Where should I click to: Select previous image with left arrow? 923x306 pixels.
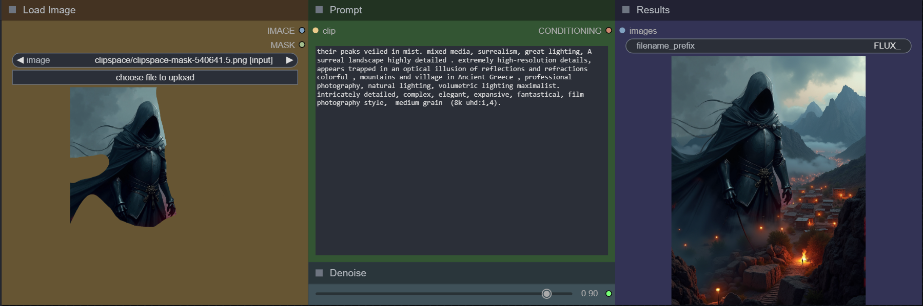20,60
